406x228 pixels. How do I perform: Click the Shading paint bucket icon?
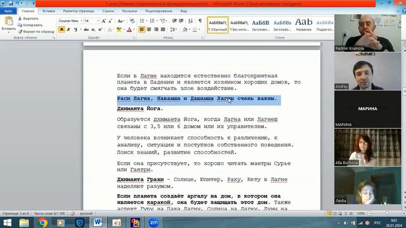pyautogui.click(x=185, y=30)
